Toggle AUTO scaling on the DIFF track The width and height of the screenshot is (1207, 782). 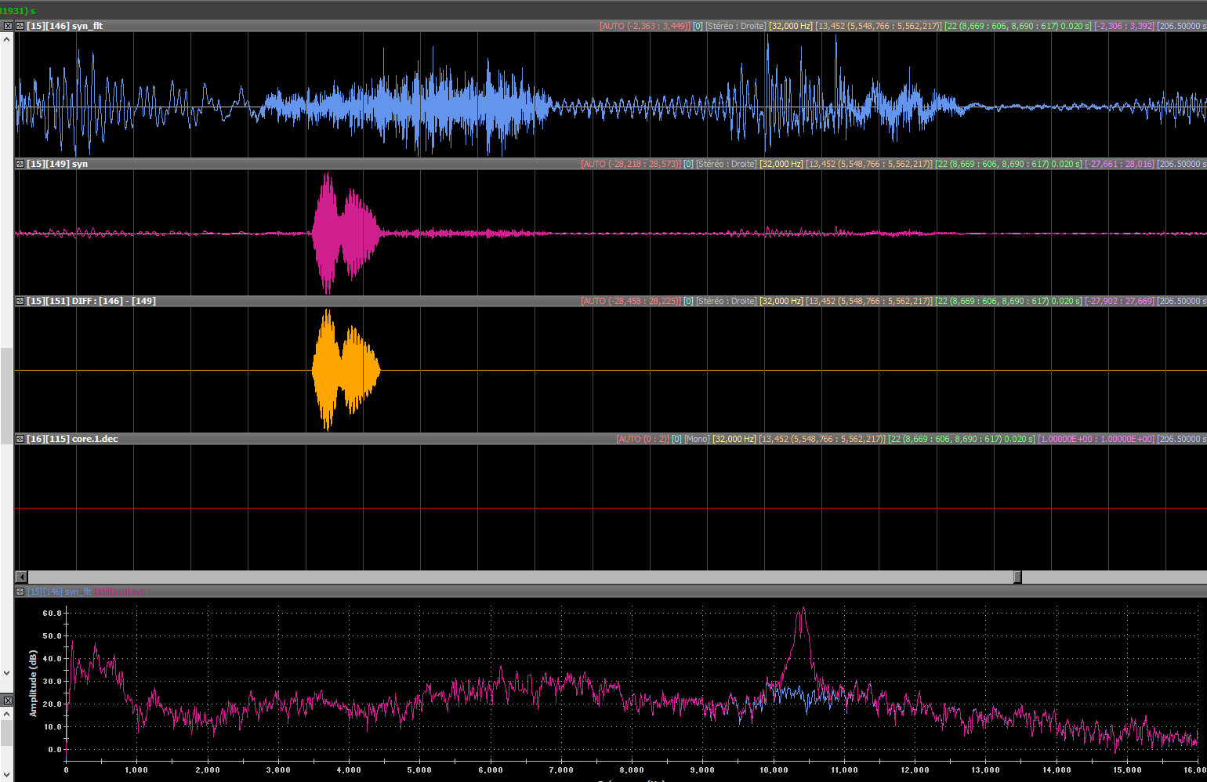tap(631, 301)
